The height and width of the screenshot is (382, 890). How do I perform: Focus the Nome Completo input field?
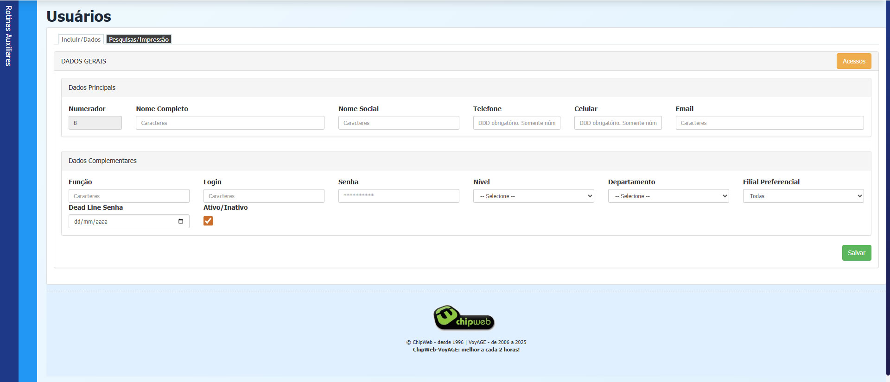point(230,123)
